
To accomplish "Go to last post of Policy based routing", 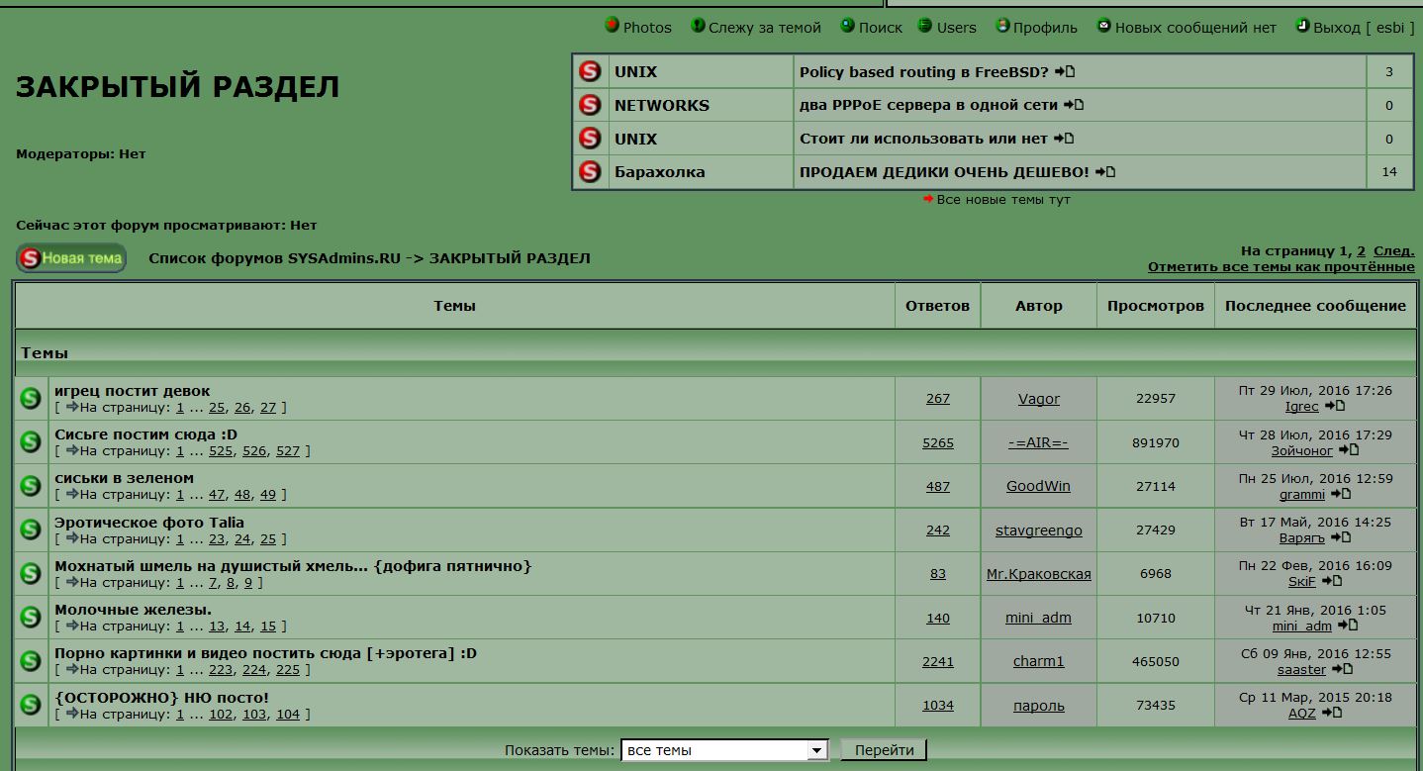I will [1065, 71].
